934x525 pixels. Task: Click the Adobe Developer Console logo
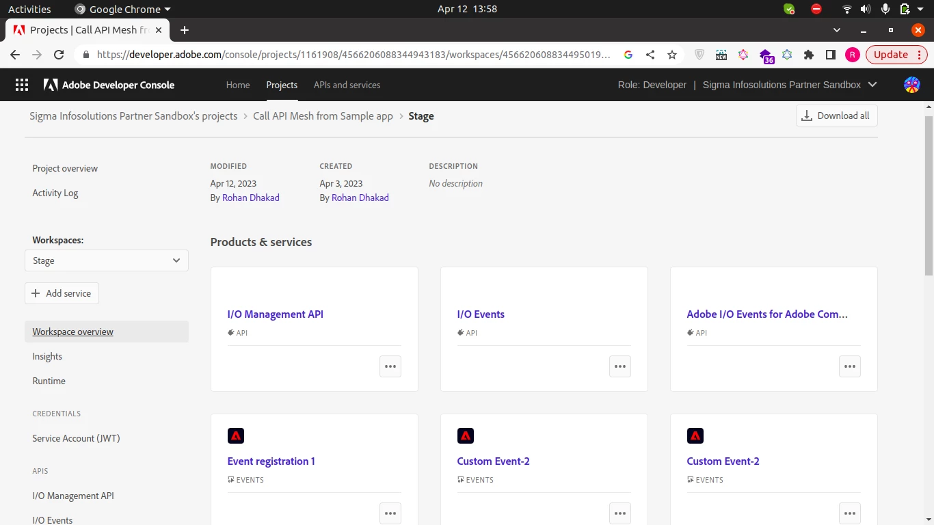click(109, 85)
